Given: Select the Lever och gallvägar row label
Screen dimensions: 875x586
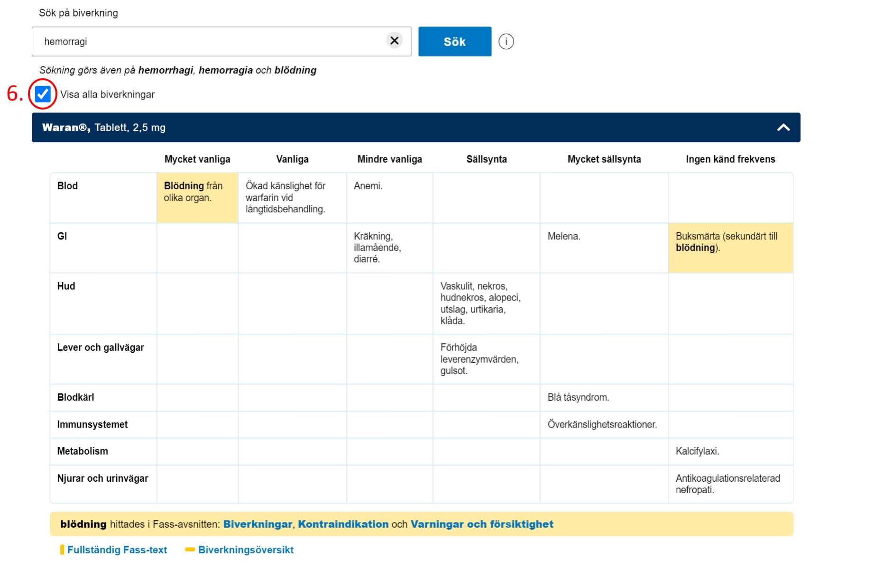Looking at the screenshot, I should (x=101, y=348).
